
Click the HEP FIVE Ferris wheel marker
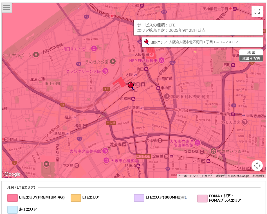[161, 60]
